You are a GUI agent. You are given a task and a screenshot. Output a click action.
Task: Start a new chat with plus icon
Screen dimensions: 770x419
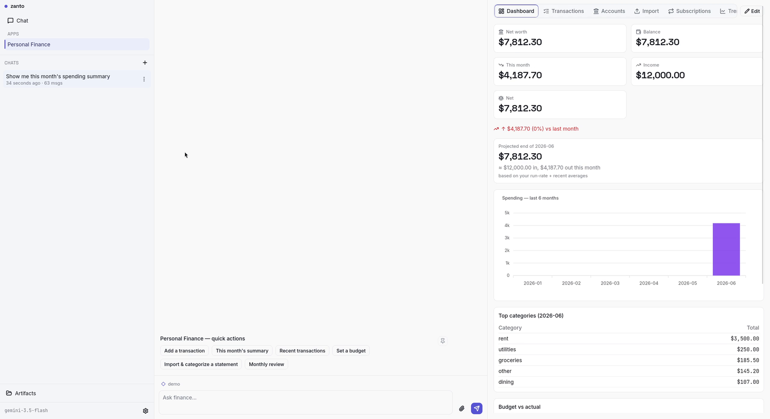pyautogui.click(x=145, y=63)
